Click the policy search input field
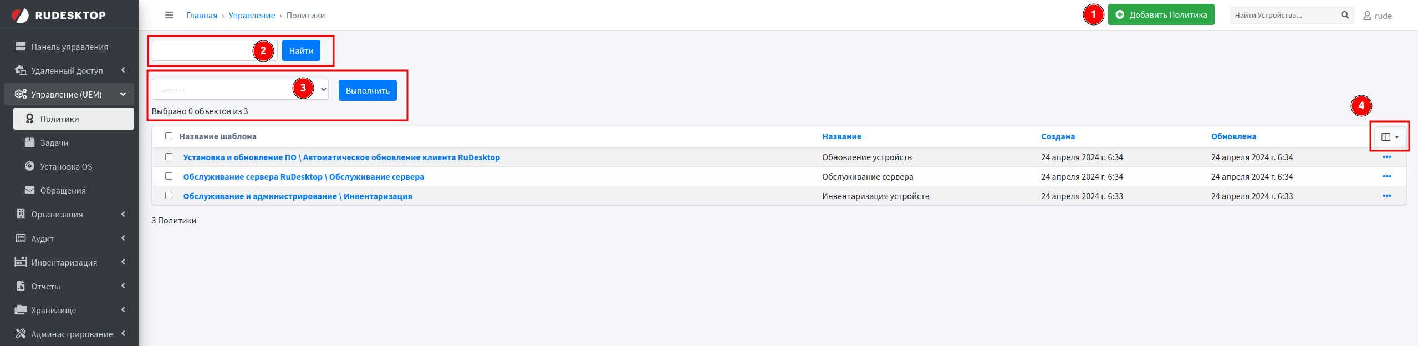The image size is (1418, 346). click(x=202, y=50)
